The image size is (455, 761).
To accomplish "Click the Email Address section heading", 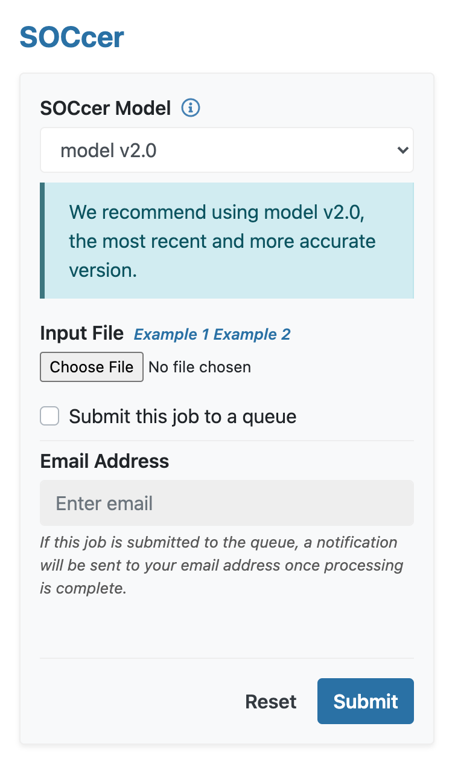I will pyautogui.click(x=104, y=461).
